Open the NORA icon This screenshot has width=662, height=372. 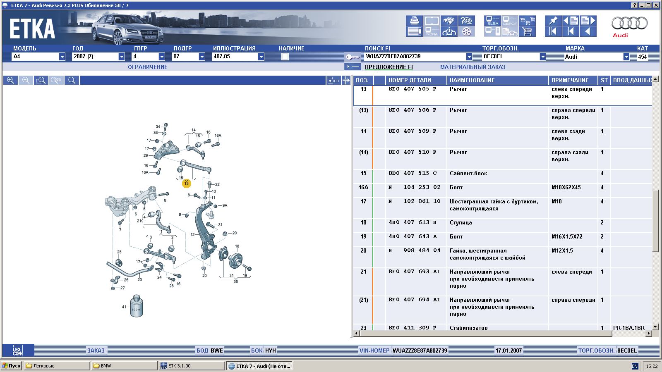[432, 31]
